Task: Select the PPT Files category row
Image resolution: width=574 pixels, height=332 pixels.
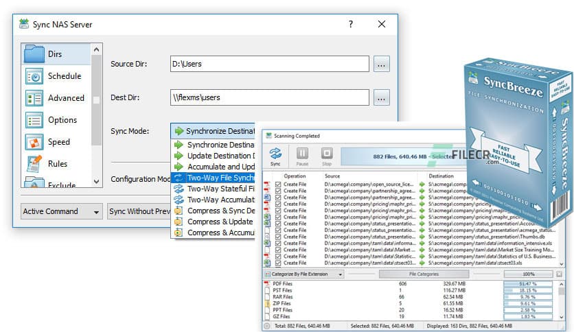Action: tap(410, 310)
